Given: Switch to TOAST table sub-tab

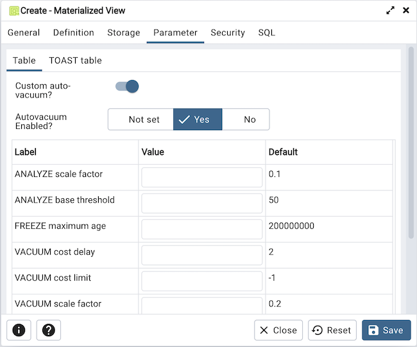Looking at the screenshot, I should [x=75, y=60].
